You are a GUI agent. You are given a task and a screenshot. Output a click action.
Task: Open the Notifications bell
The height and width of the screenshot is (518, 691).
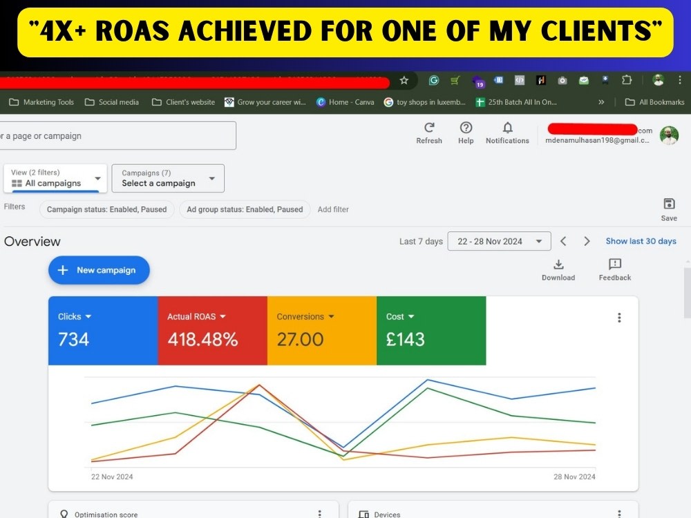(507, 133)
